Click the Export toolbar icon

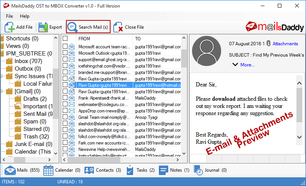pos(43,27)
